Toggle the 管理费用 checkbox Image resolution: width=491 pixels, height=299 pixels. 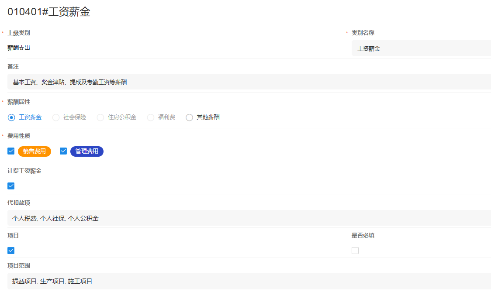(x=63, y=151)
